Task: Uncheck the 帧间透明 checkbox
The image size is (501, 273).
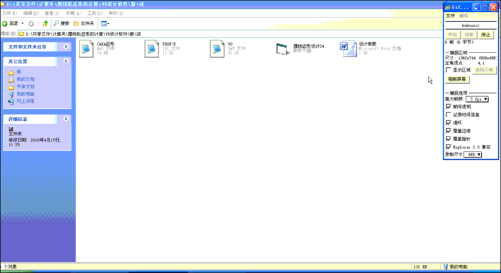Action: pos(449,106)
